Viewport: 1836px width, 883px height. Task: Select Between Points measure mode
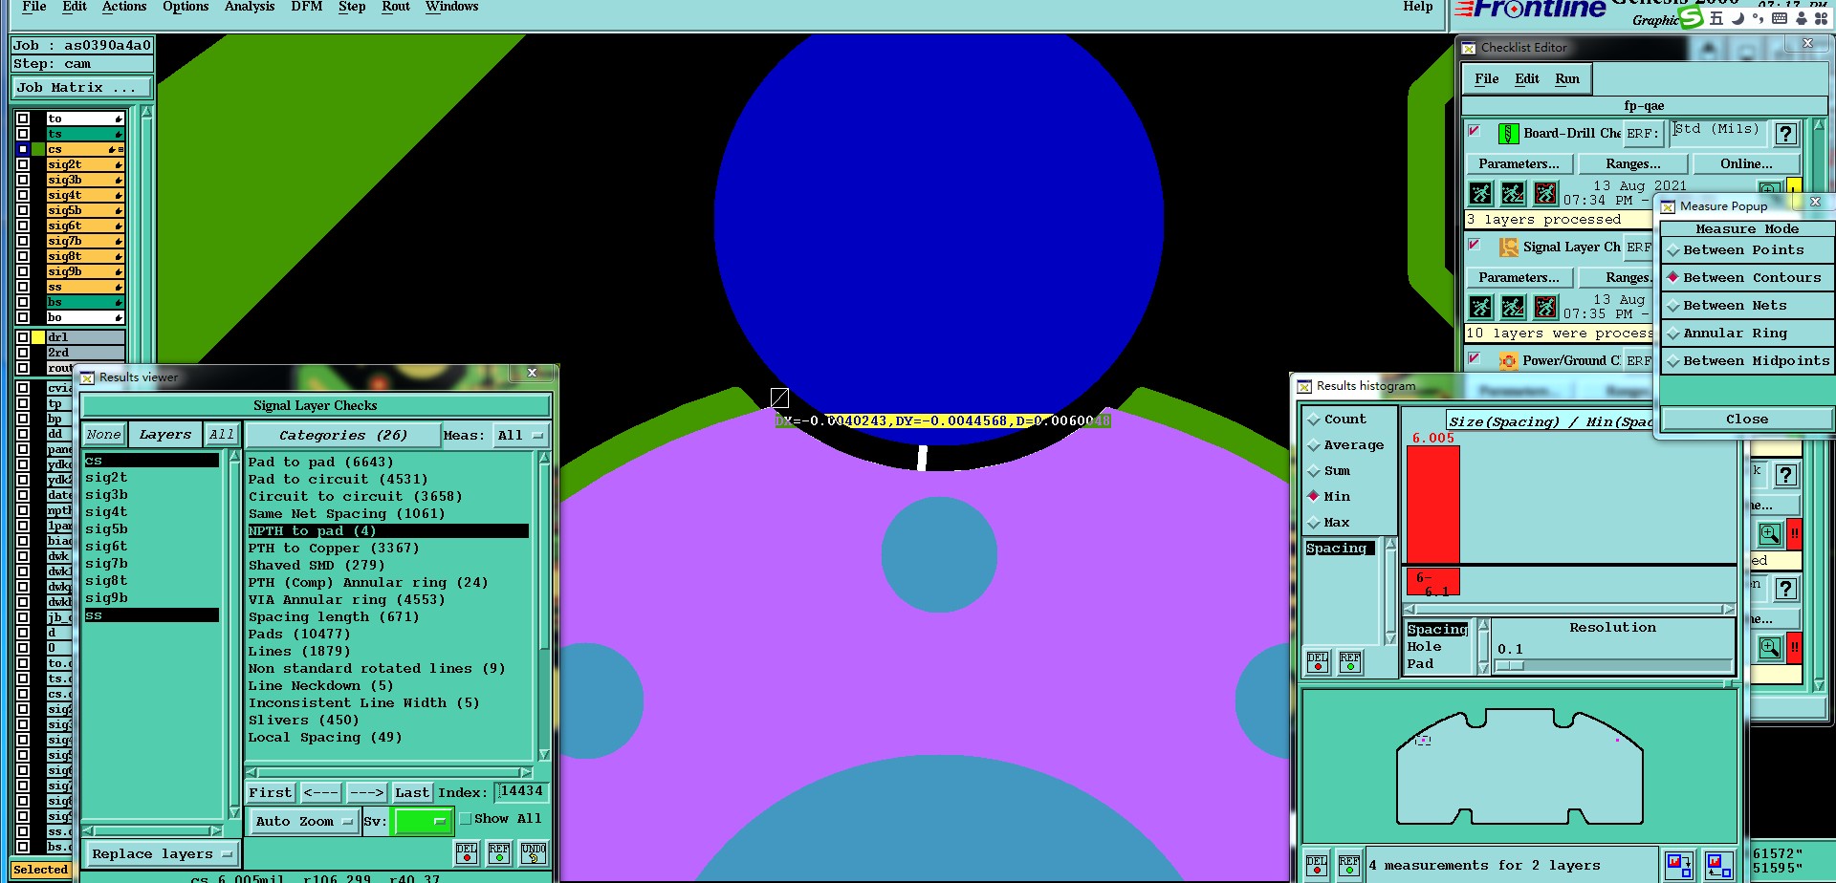[x=1743, y=250]
